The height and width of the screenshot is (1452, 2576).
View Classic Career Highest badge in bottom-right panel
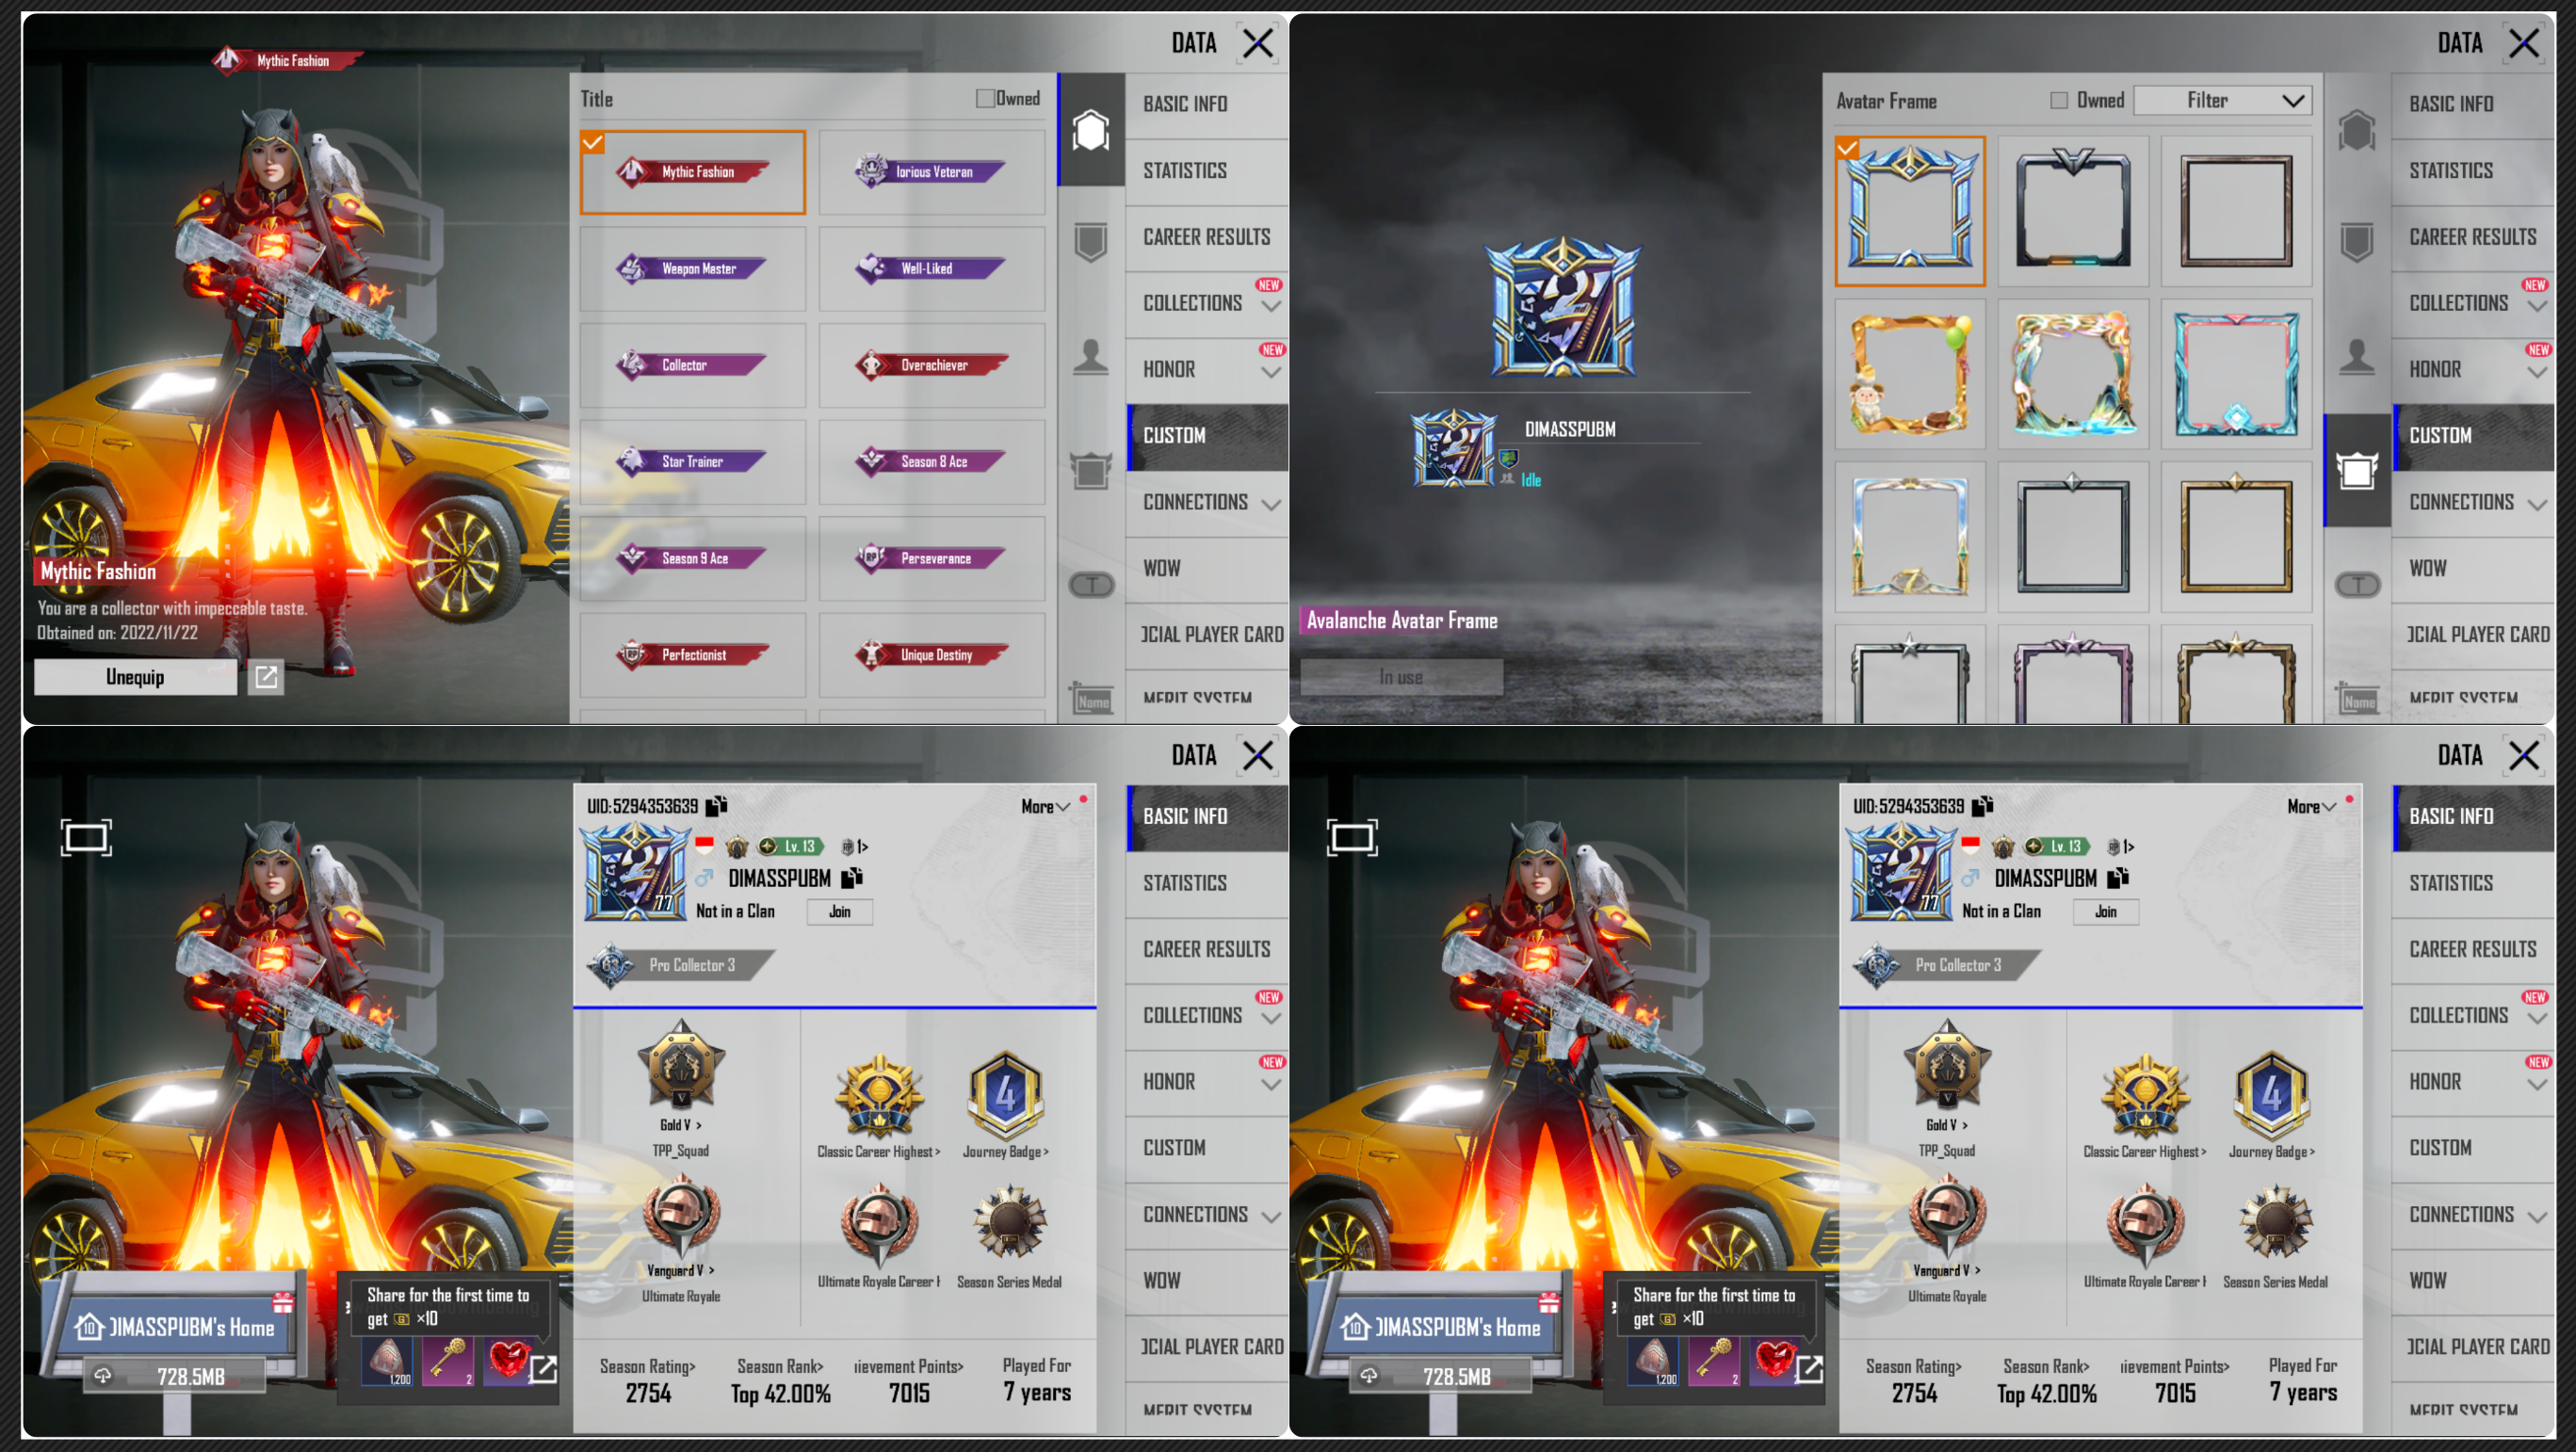2145,1096
